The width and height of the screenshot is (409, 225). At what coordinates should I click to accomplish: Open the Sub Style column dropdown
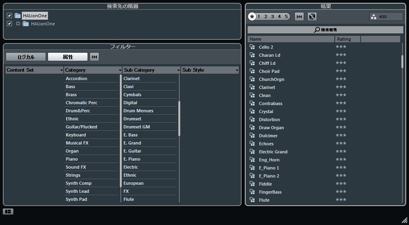click(x=237, y=70)
